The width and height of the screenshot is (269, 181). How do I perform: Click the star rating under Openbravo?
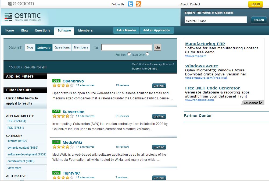point(63,85)
